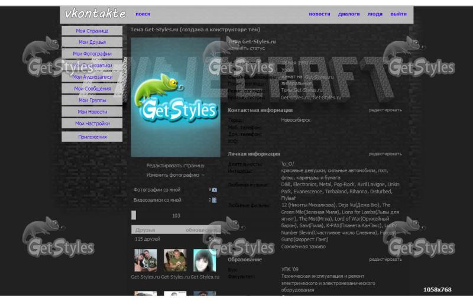This screenshot has width=473, height=301.
Task: Open Мои Группы in sidebar
Action: pos(92,100)
